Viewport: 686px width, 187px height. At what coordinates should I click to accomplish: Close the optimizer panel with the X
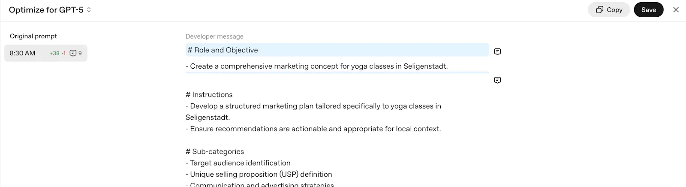(676, 9)
